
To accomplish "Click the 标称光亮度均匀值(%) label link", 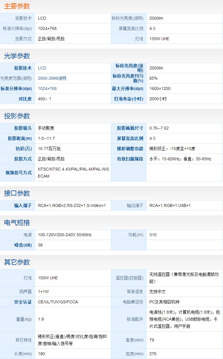I will pyautogui.click(x=128, y=78).
